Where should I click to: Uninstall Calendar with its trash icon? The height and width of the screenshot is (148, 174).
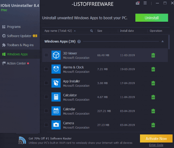(153, 111)
